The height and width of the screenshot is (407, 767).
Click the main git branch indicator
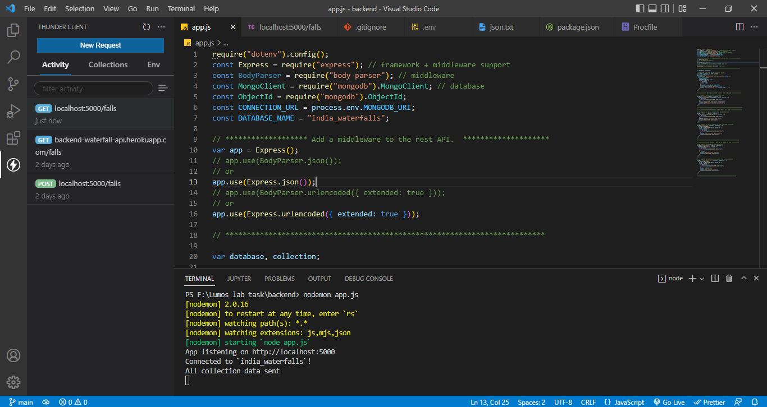[x=20, y=402]
